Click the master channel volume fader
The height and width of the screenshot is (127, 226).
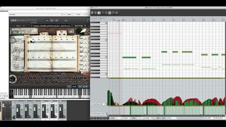[3, 106]
